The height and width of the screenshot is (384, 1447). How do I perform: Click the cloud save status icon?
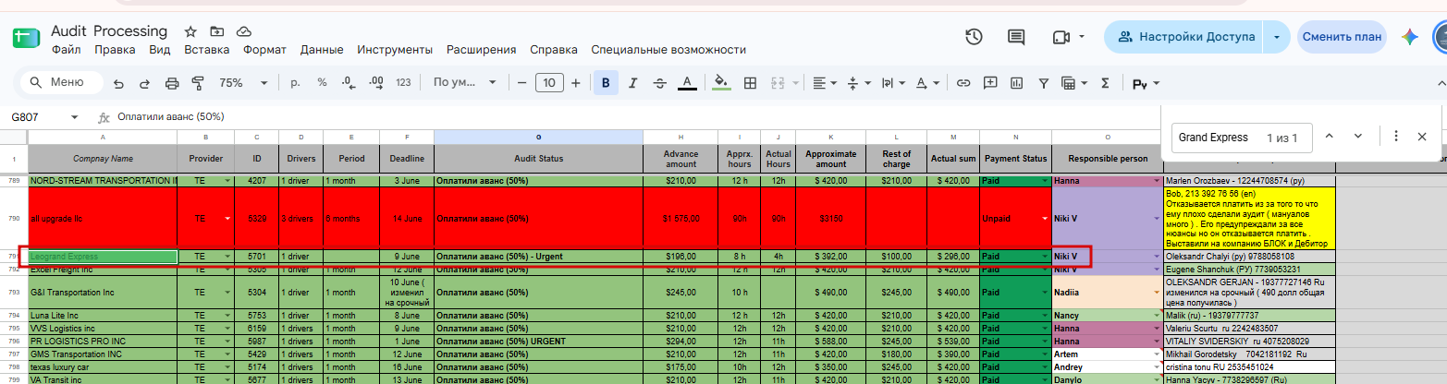[x=243, y=31]
